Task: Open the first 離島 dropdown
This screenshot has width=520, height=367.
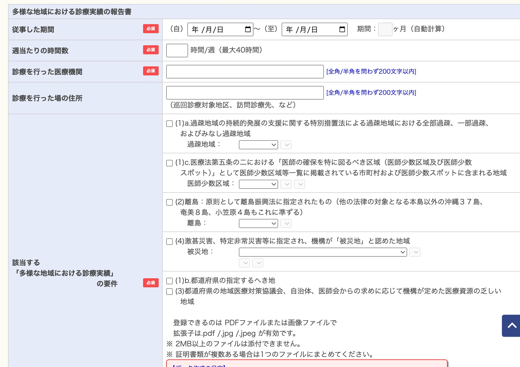Action: [x=258, y=223]
